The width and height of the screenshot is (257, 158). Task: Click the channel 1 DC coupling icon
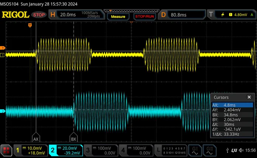pos(24,148)
